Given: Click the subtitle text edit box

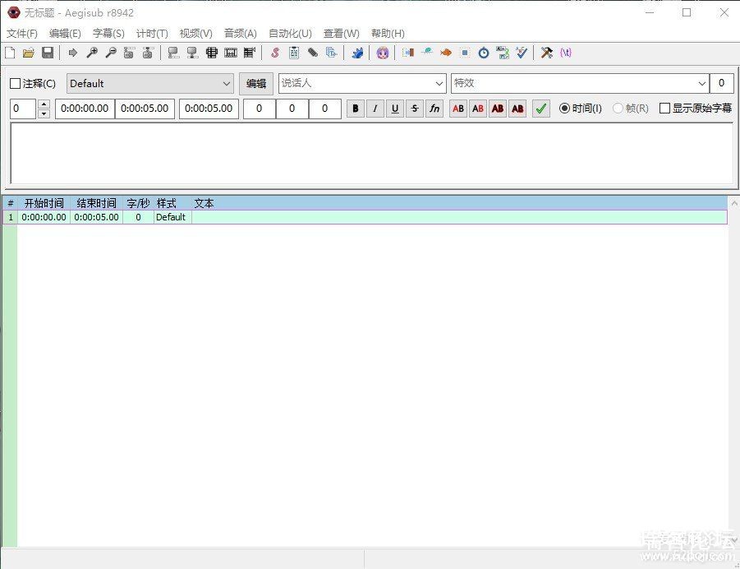Looking at the screenshot, I should (371, 153).
